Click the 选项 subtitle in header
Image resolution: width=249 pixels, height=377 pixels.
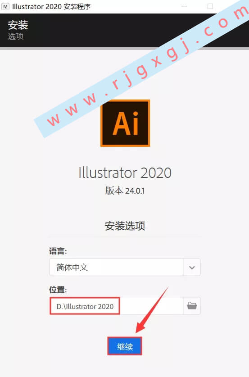click(x=16, y=36)
